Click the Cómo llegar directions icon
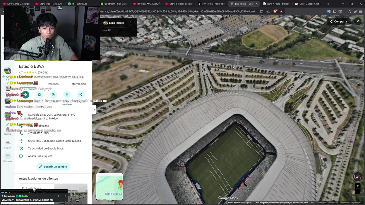The width and height of the screenshot is (365, 205). coord(26,95)
